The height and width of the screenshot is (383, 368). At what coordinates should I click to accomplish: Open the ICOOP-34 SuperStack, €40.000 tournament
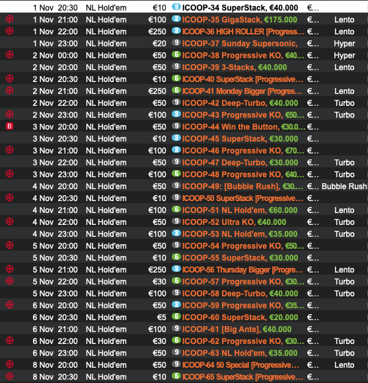(x=240, y=8)
